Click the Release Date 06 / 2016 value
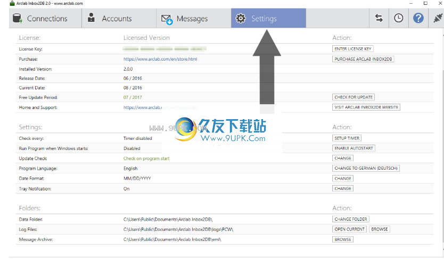Image resolution: width=444 pixels, height=259 pixels. (133, 78)
